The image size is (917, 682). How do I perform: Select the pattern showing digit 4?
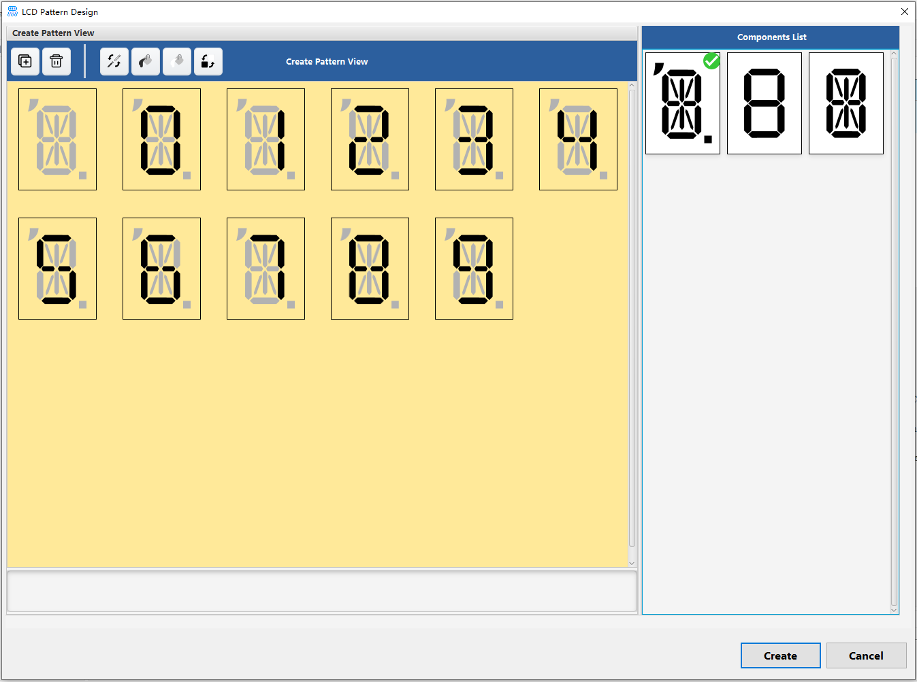[578, 139]
